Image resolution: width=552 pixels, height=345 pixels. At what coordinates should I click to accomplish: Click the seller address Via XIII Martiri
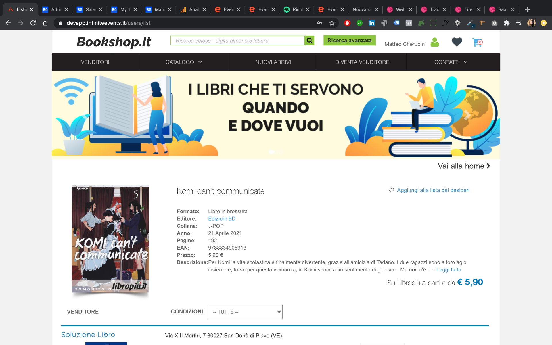point(223,336)
